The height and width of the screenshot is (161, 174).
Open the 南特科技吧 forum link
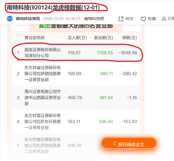point(94,19)
